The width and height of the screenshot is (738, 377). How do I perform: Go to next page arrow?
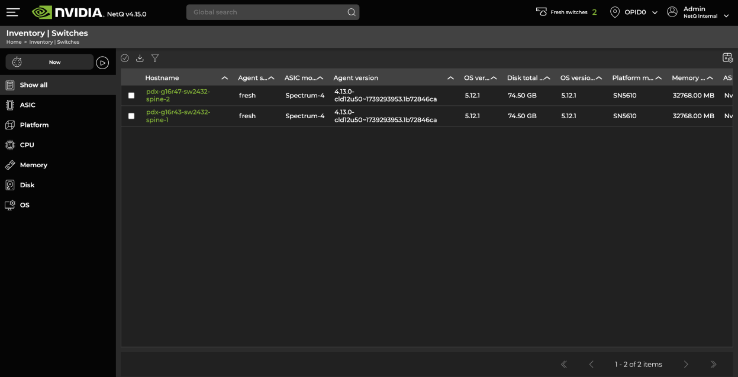click(686, 365)
